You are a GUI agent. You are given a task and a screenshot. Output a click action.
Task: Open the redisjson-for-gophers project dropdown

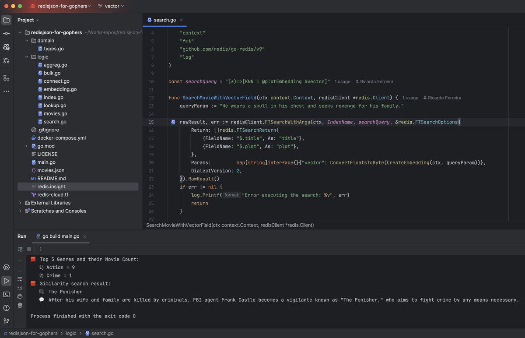61,6
